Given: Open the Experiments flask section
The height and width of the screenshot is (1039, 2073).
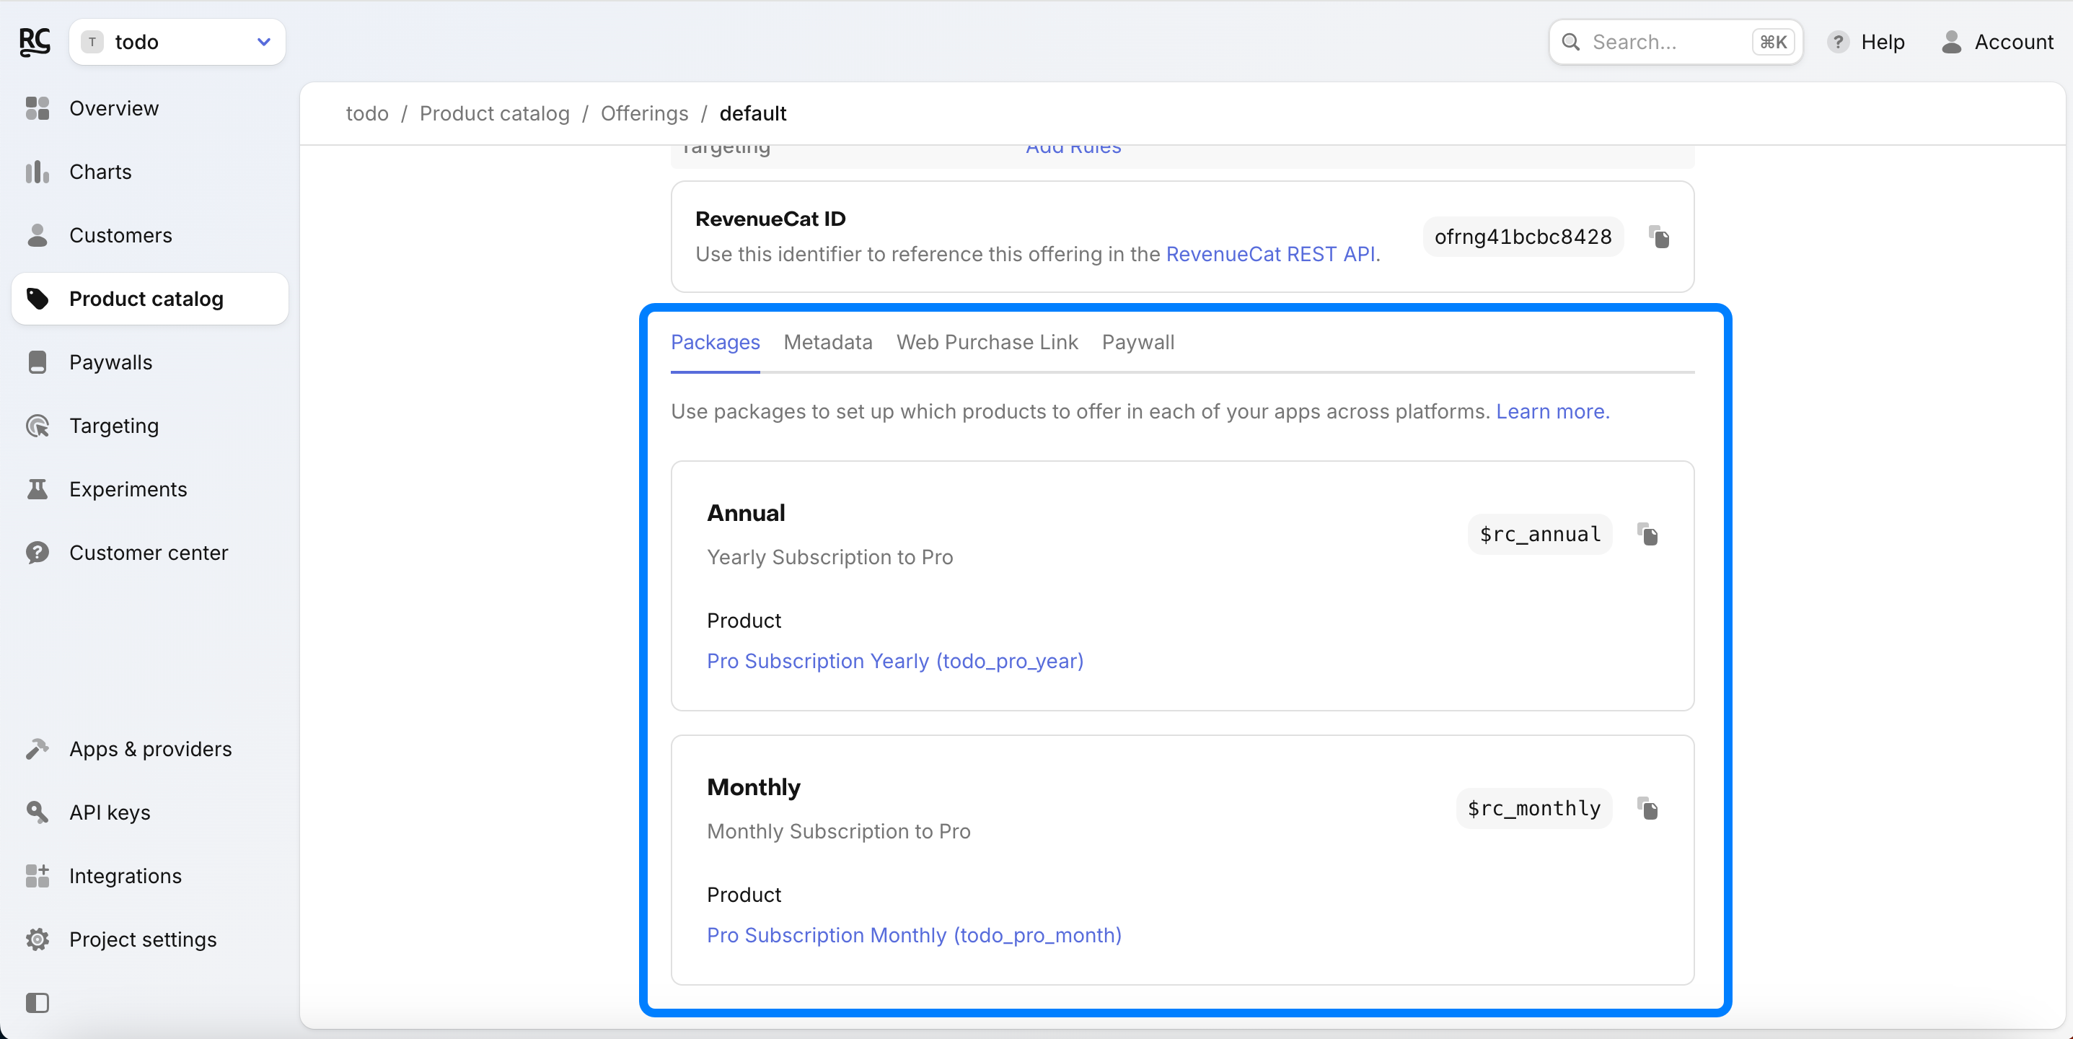Looking at the screenshot, I should tap(127, 489).
